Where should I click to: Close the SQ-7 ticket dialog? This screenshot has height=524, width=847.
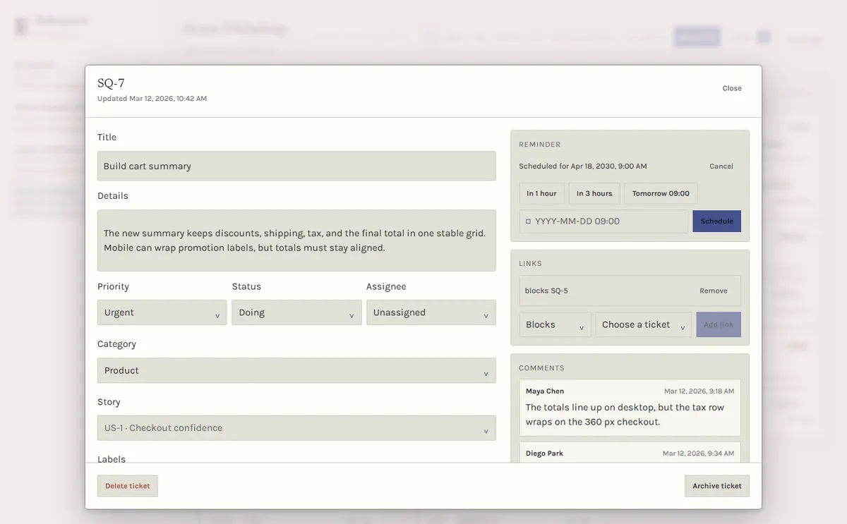point(732,88)
